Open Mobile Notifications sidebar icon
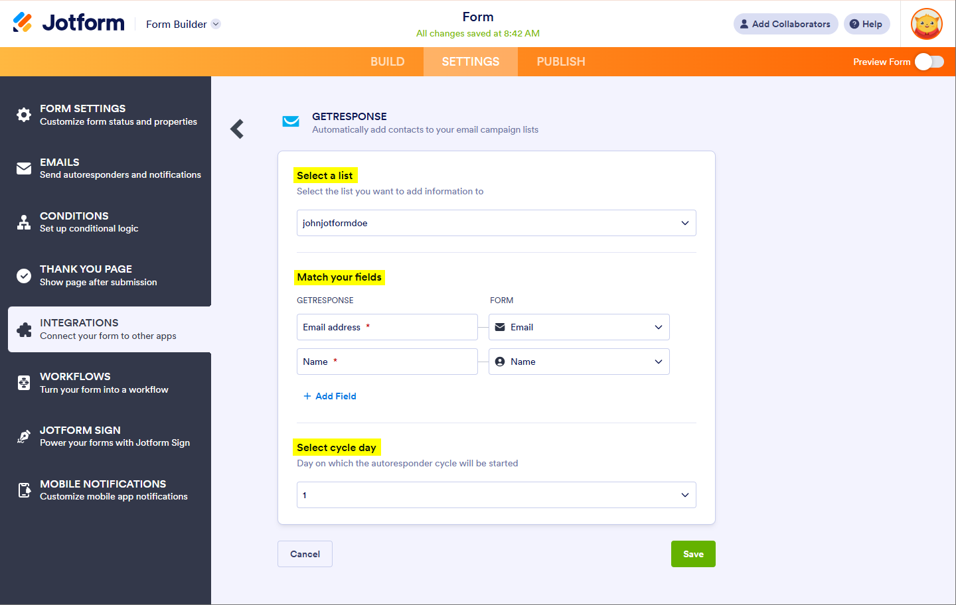Viewport: 956px width, 605px height. (24, 490)
